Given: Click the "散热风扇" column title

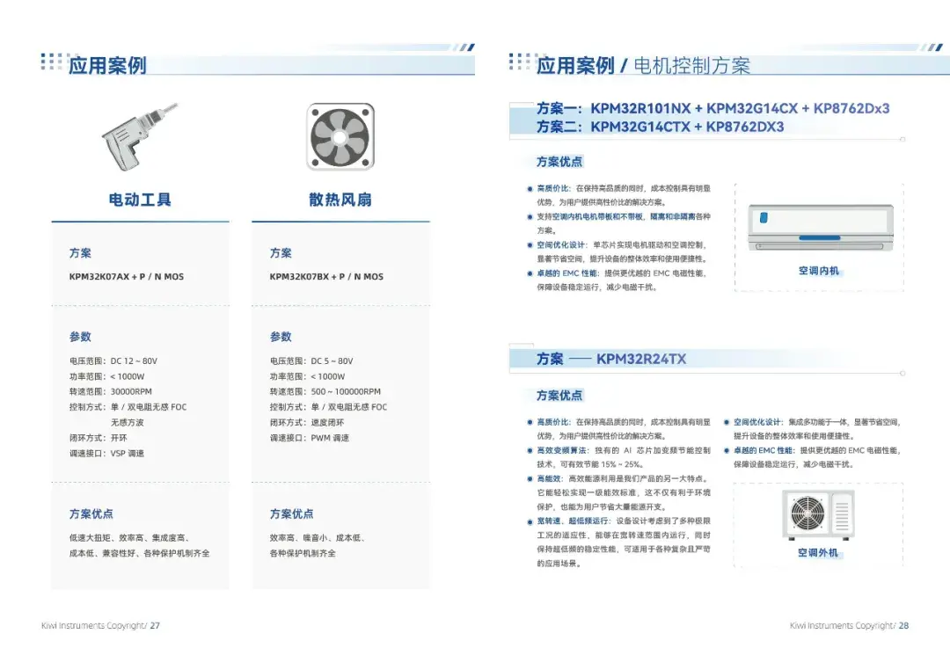Looking at the screenshot, I should tap(340, 200).
